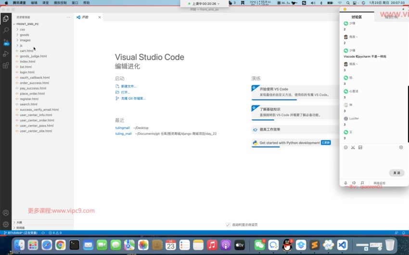Click the errors and warnings count

pyautogui.click(x=55, y=233)
